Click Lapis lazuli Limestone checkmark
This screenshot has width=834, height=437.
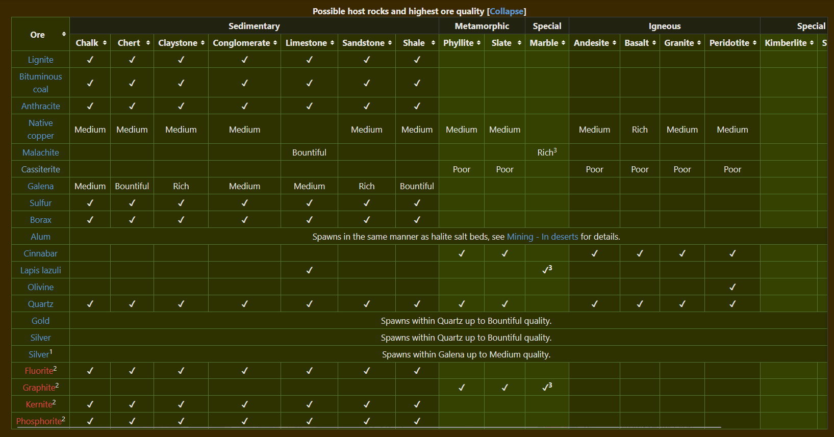point(309,270)
